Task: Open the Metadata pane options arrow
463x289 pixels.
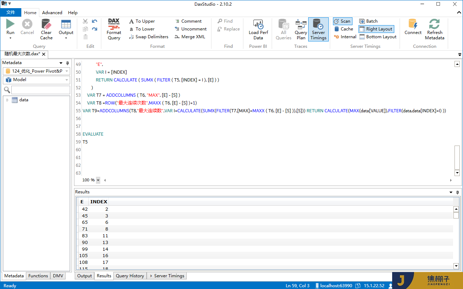Action: tap(61, 63)
